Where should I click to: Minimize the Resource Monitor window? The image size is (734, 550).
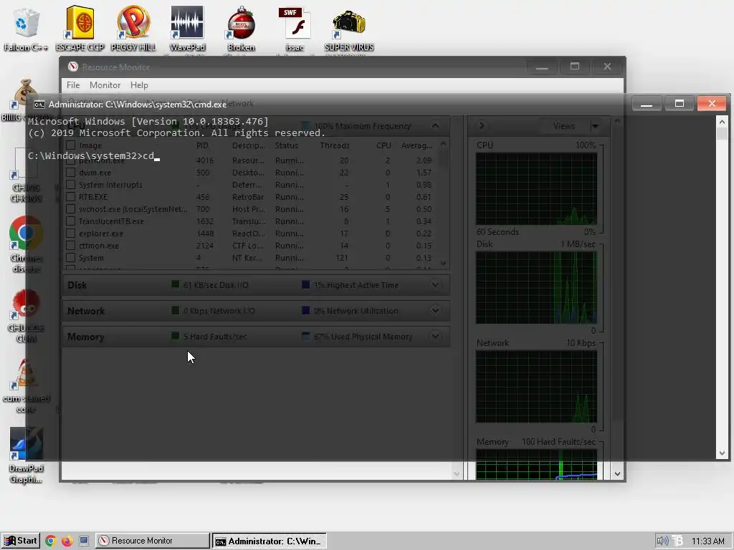[542, 67]
